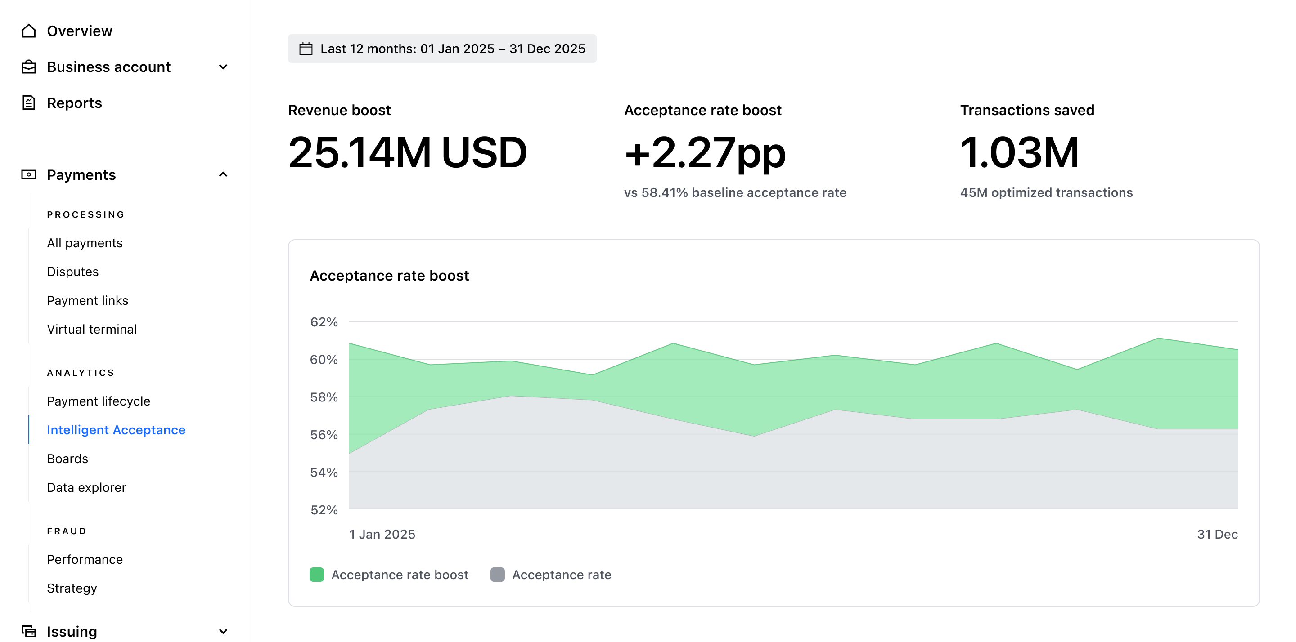Open Disputes page
The height and width of the screenshot is (642, 1296).
(x=72, y=272)
